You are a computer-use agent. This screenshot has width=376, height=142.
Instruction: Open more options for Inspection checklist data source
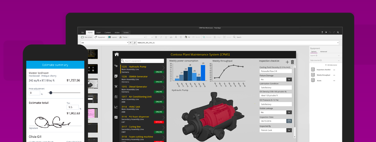334,70
